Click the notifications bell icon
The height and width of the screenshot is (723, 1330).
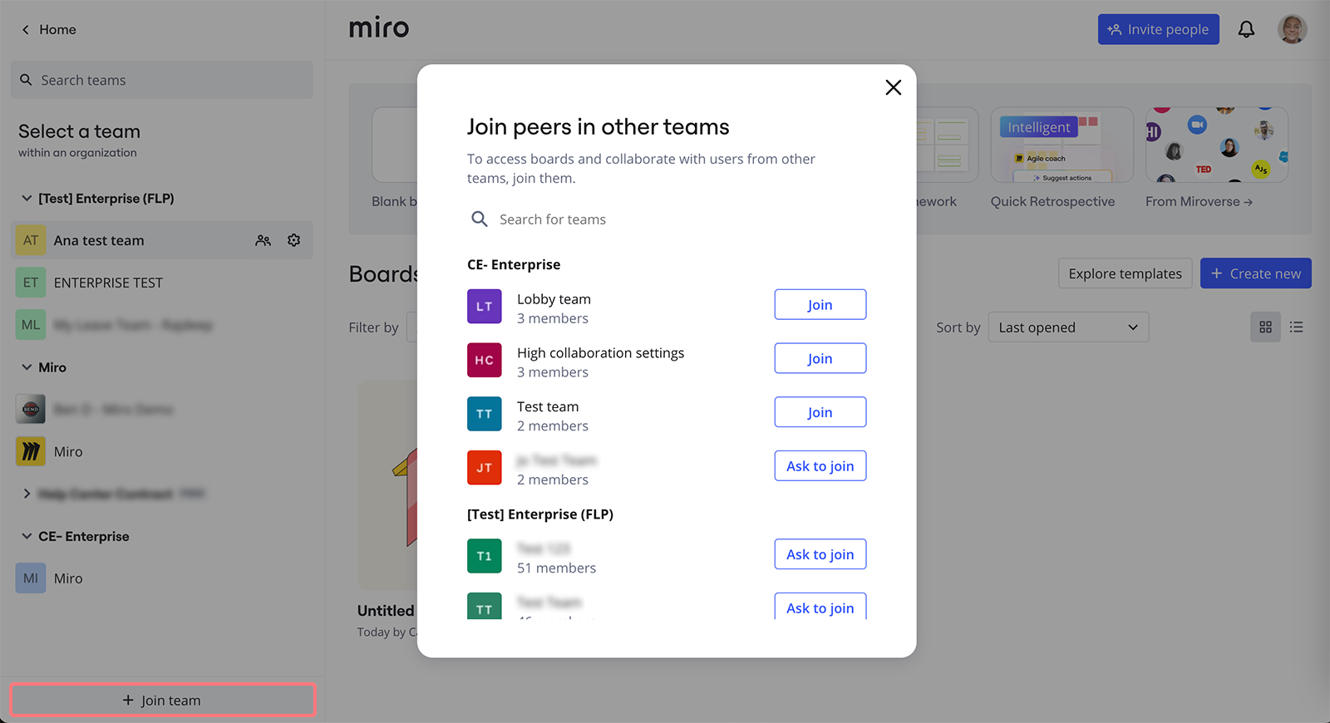point(1246,30)
